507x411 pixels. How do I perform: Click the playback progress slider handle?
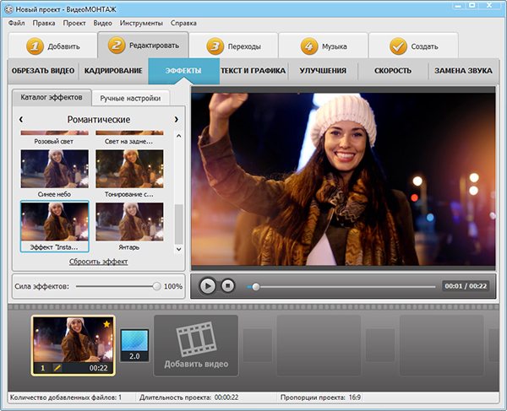click(256, 287)
